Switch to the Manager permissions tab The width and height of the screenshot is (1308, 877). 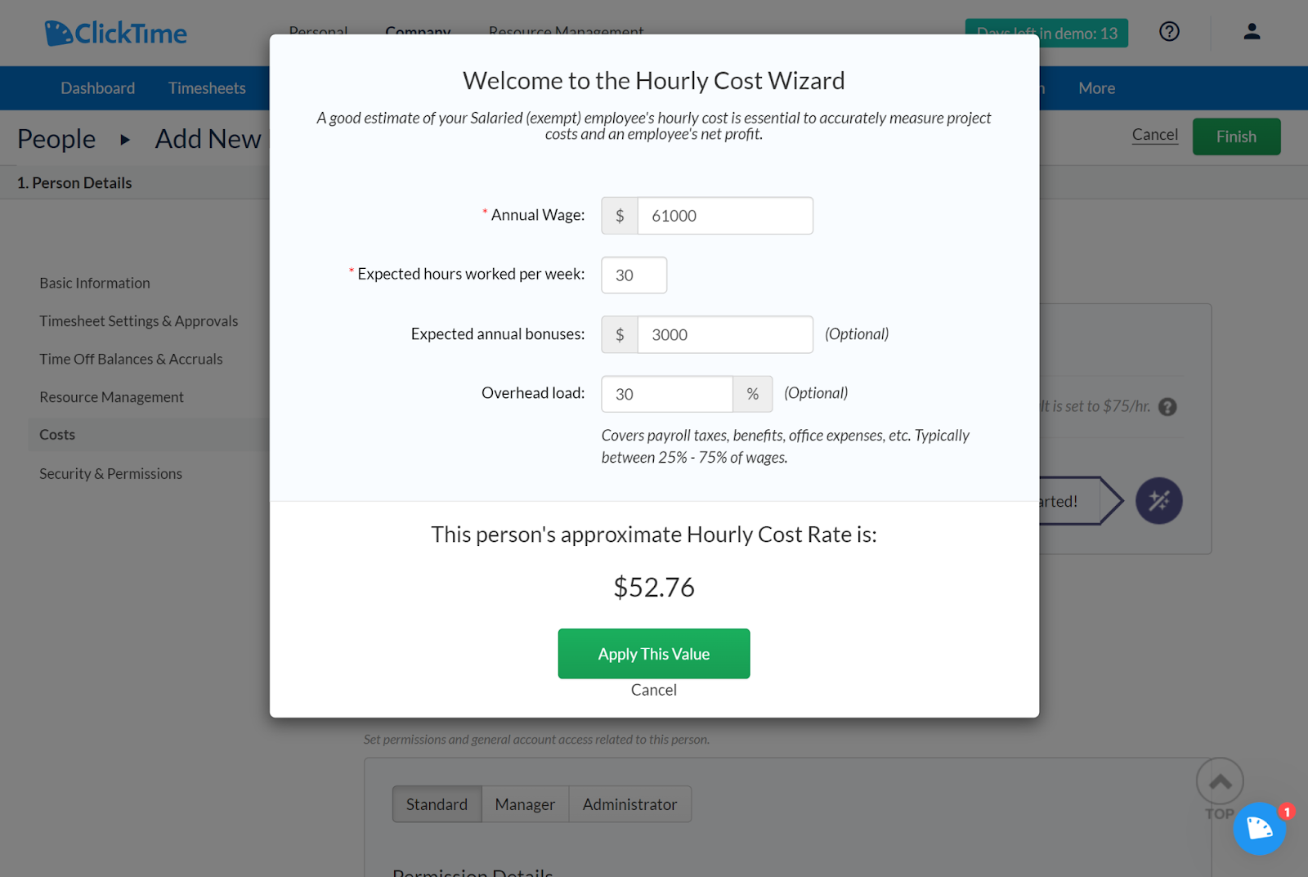click(525, 803)
